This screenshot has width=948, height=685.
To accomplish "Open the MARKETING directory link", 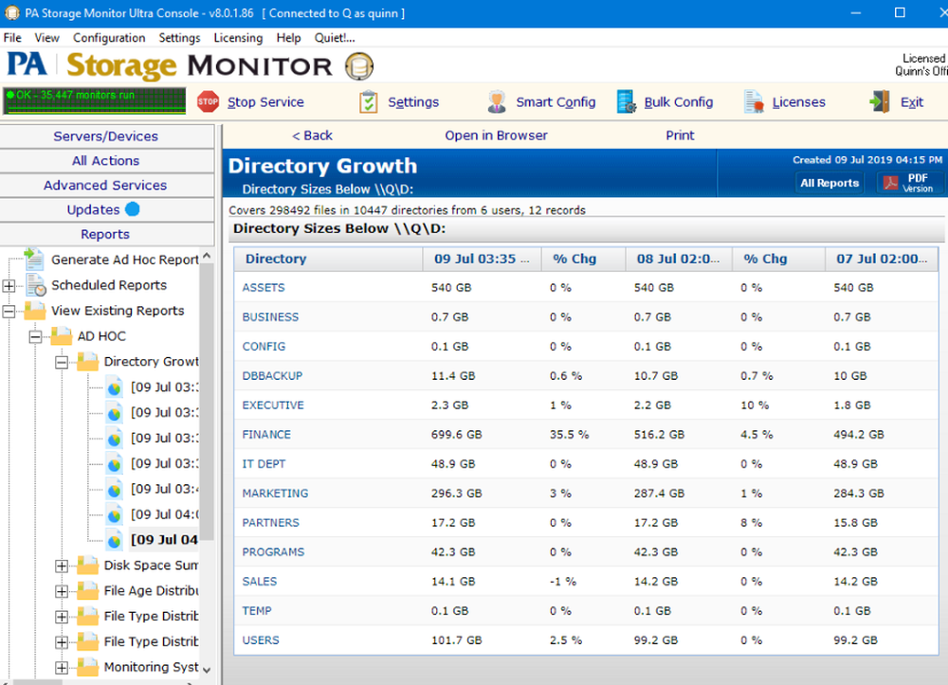I will pos(275,493).
